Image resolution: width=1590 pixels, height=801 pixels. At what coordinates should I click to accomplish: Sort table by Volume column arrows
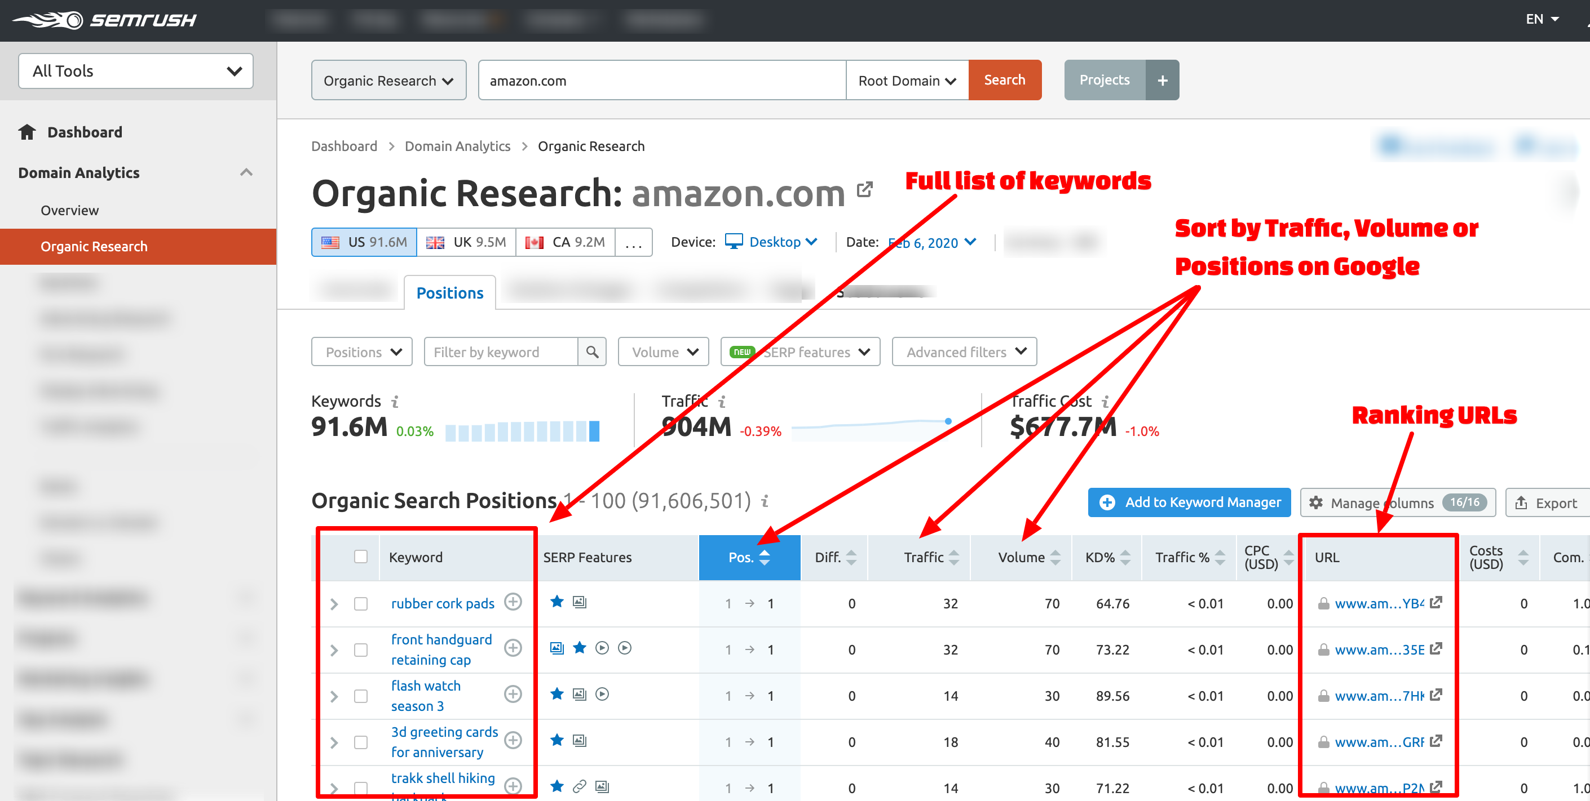coord(1055,558)
